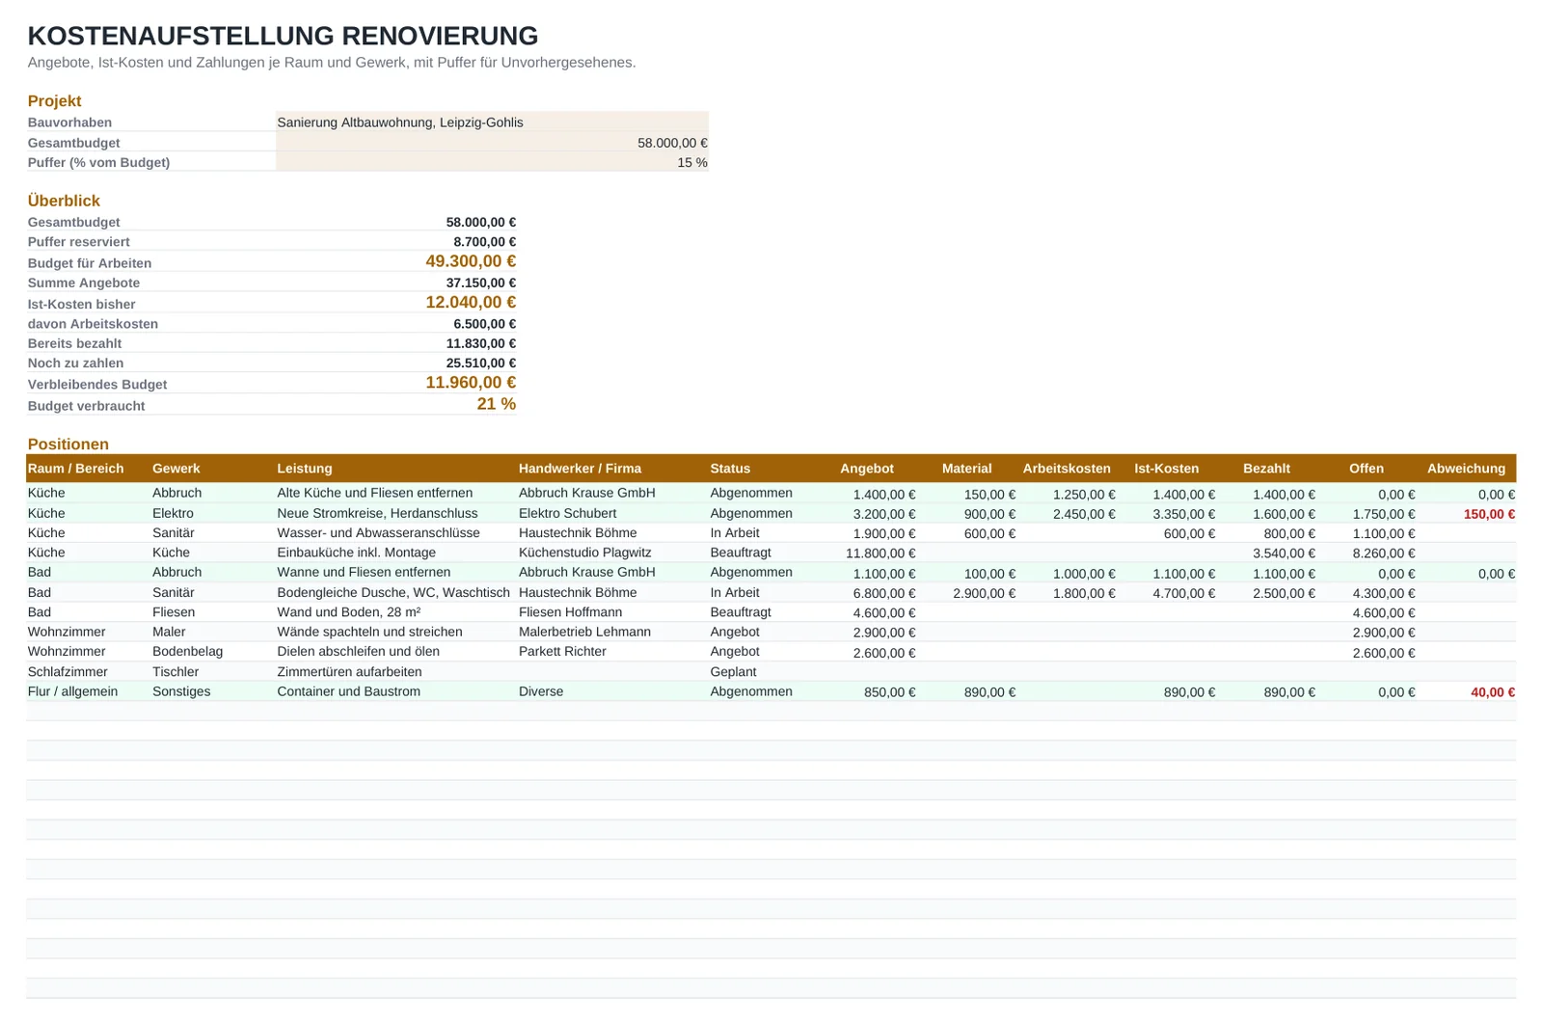Select the 'Geplant' status cell
Viewport: 1543px width, 1025px height.
coord(733,671)
